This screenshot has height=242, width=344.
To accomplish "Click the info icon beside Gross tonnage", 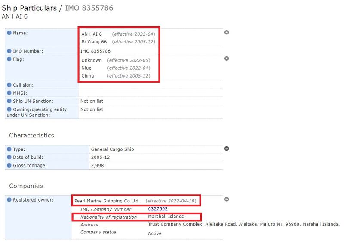I will pos(9,165).
